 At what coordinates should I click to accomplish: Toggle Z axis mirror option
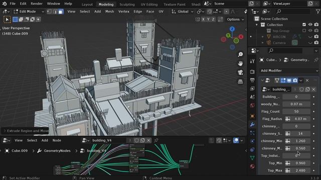tap(213, 19)
